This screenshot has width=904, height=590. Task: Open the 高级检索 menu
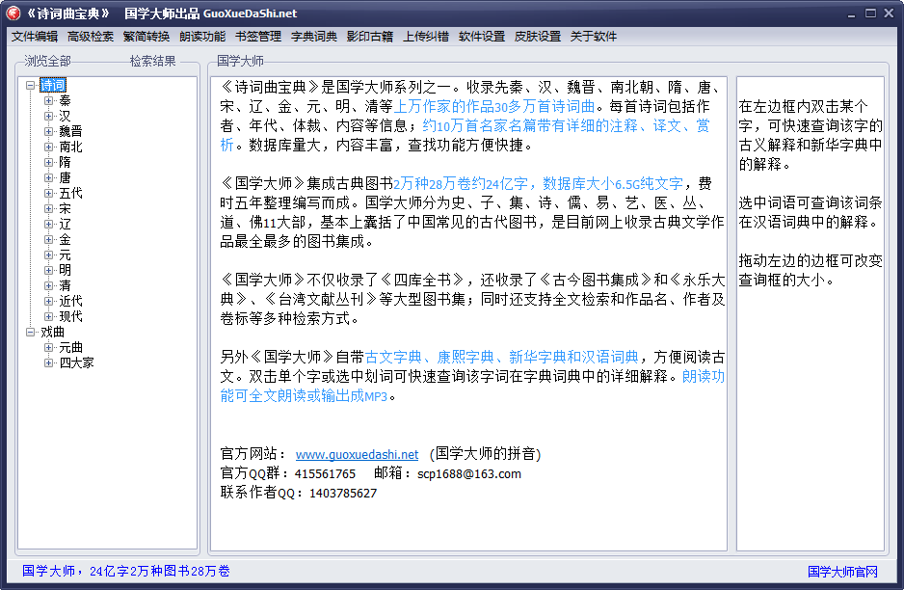91,37
